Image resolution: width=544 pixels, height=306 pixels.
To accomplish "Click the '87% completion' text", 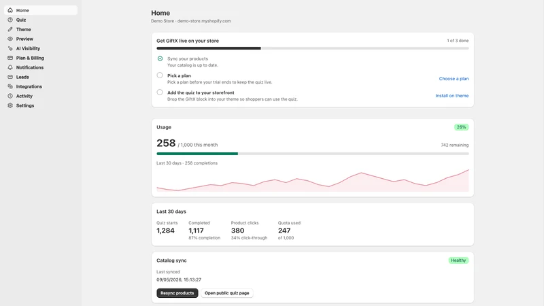I will click(x=205, y=238).
